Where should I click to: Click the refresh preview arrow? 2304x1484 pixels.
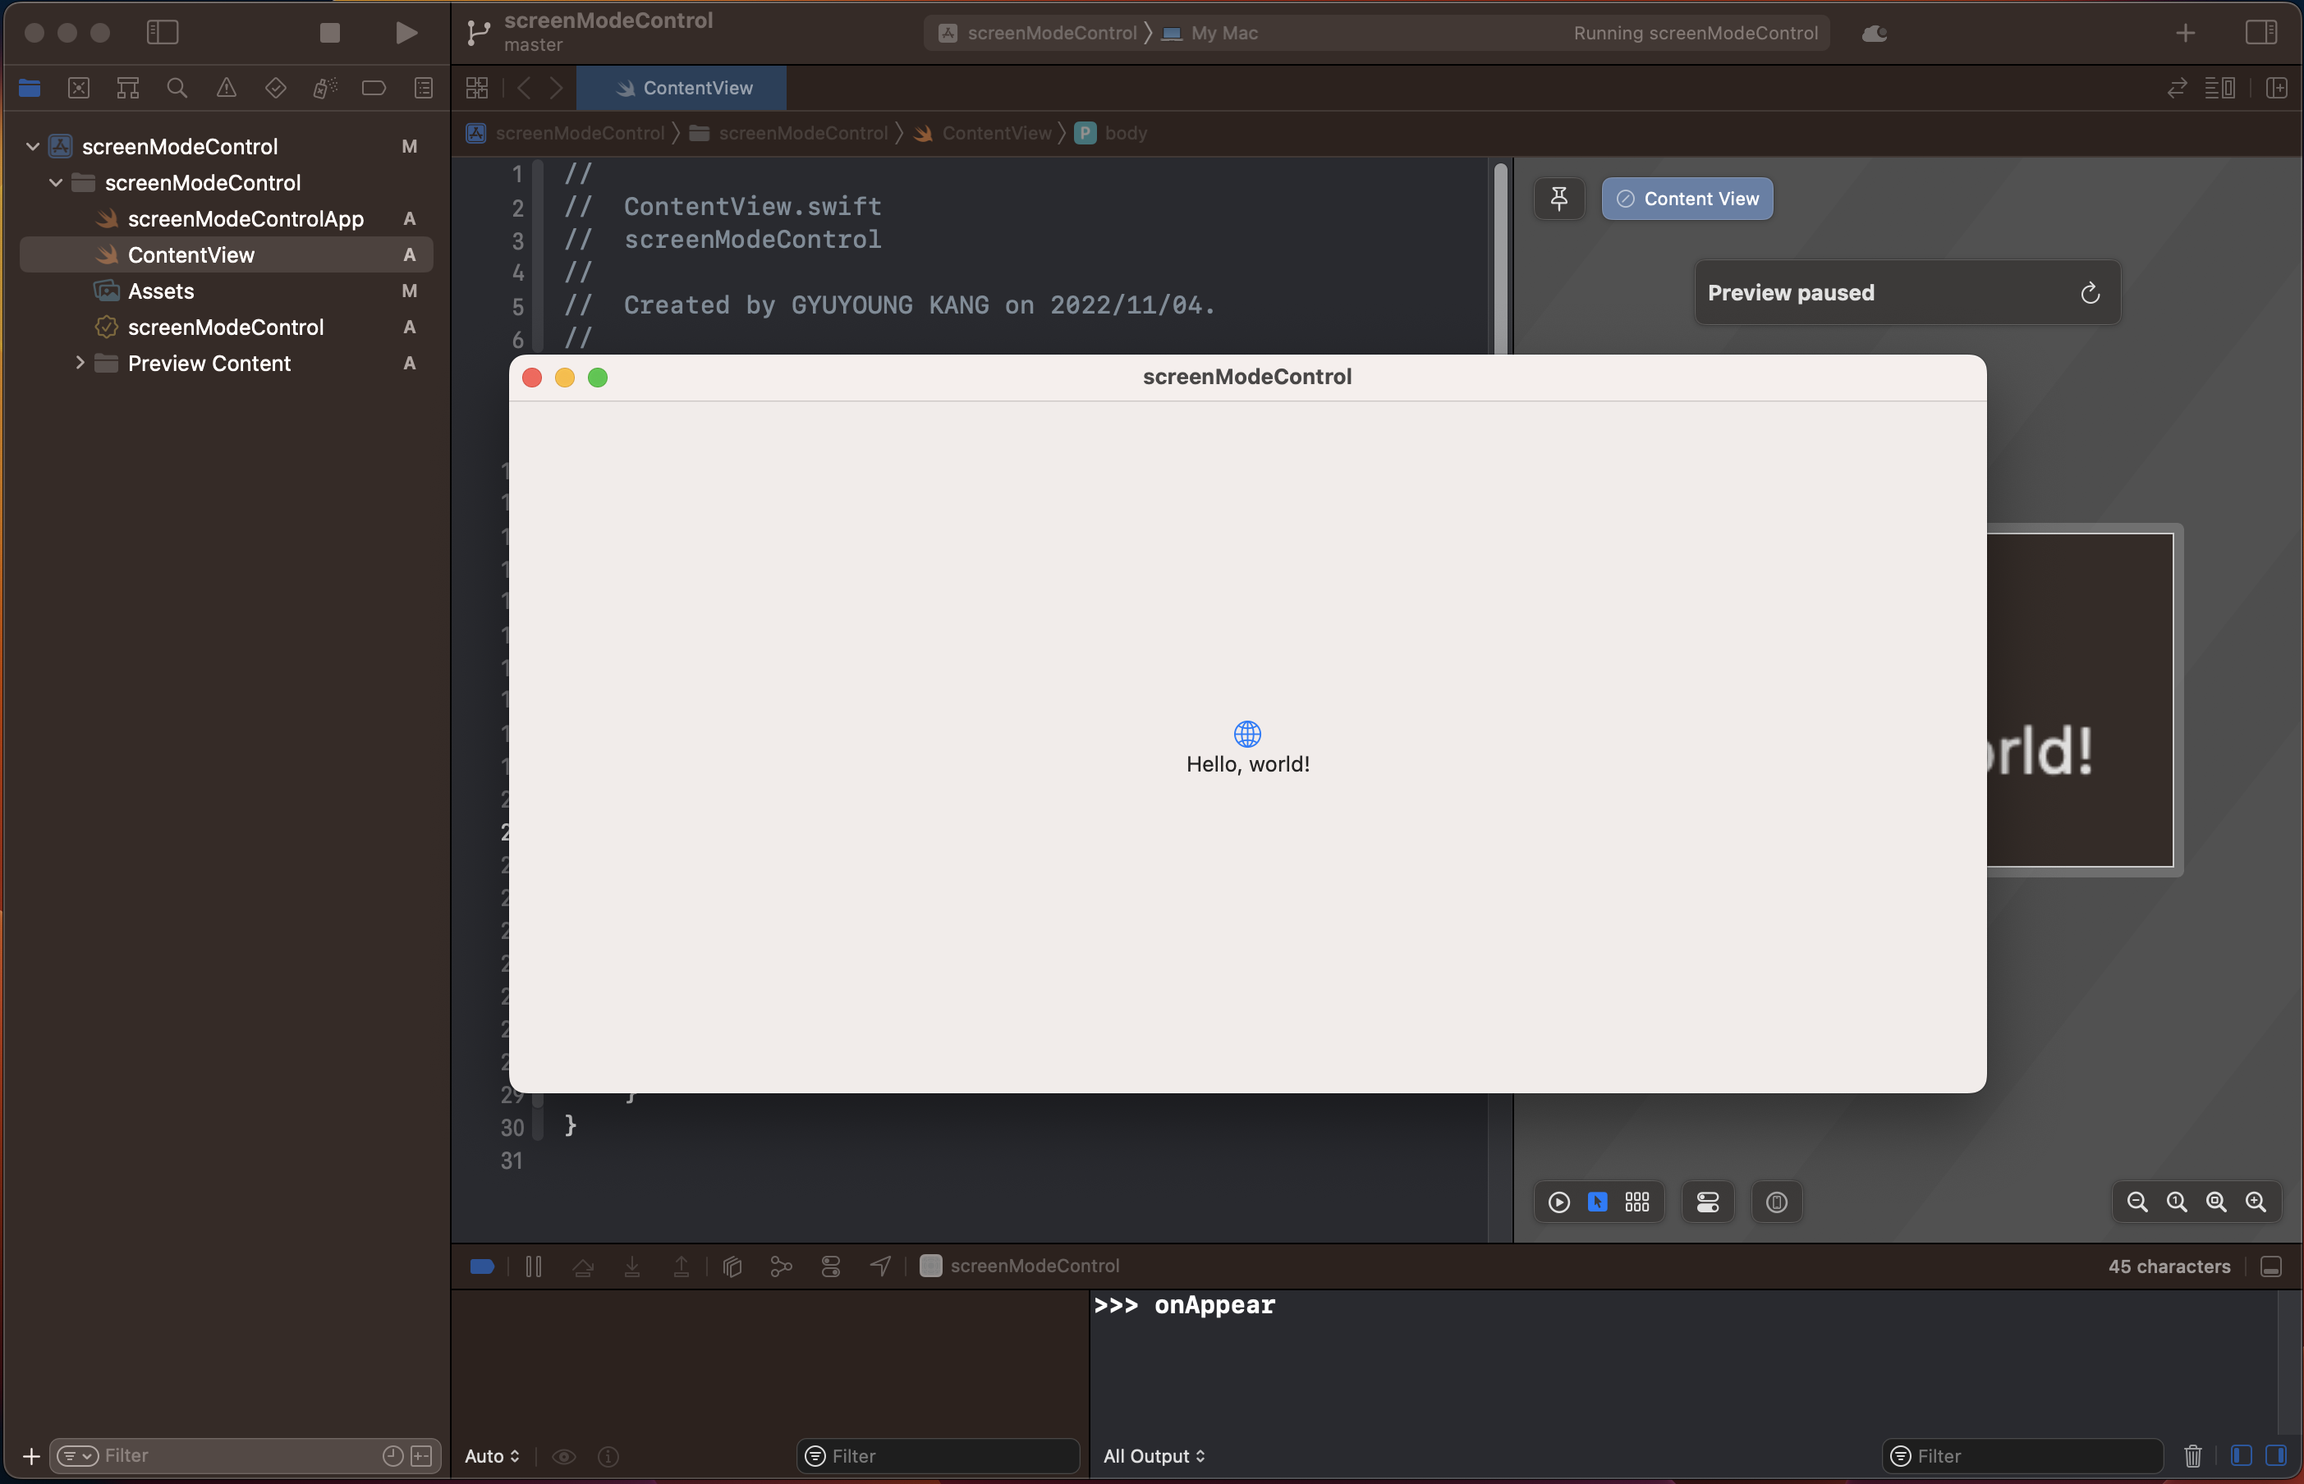tap(2089, 293)
